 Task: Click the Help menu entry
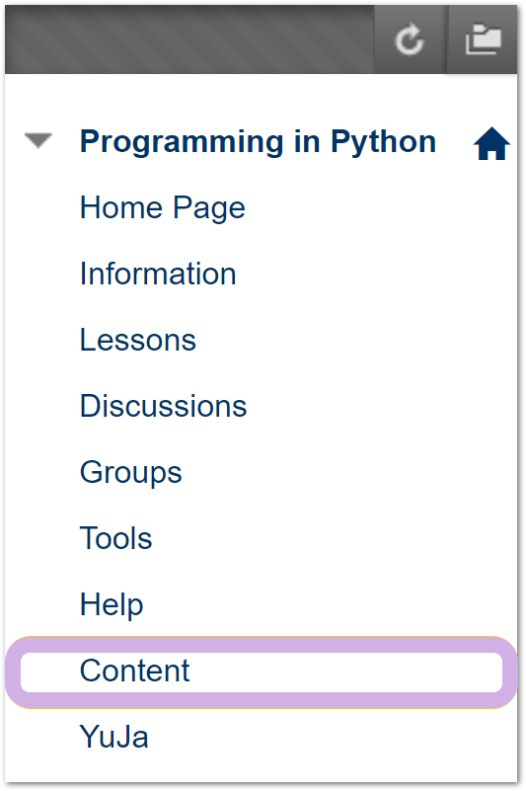point(112,604)
